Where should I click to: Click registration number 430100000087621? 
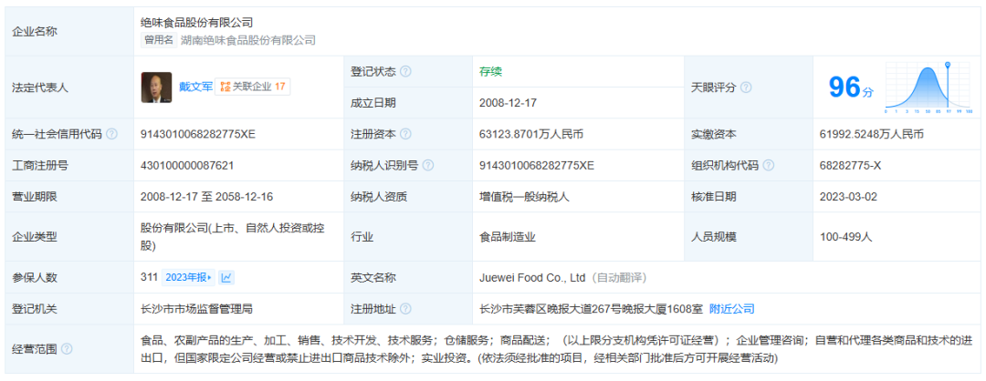point(187,166)
